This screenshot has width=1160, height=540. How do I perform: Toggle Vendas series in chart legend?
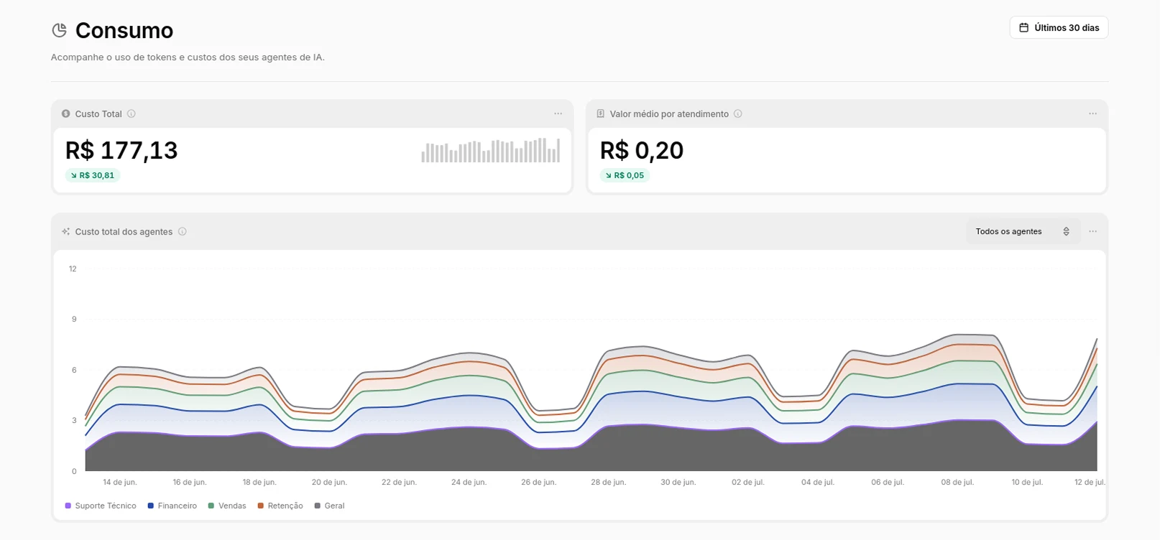227,506
